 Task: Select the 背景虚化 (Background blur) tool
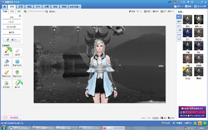click(6, 85)
